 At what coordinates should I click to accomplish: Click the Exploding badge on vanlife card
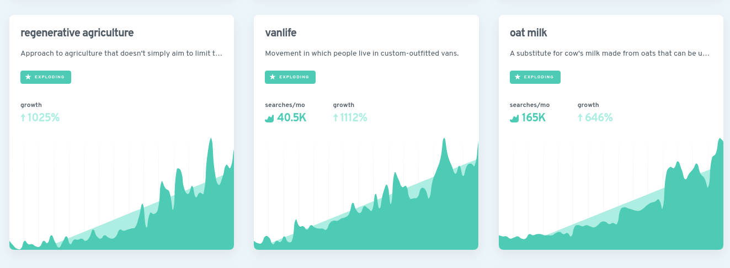point(290,77)
